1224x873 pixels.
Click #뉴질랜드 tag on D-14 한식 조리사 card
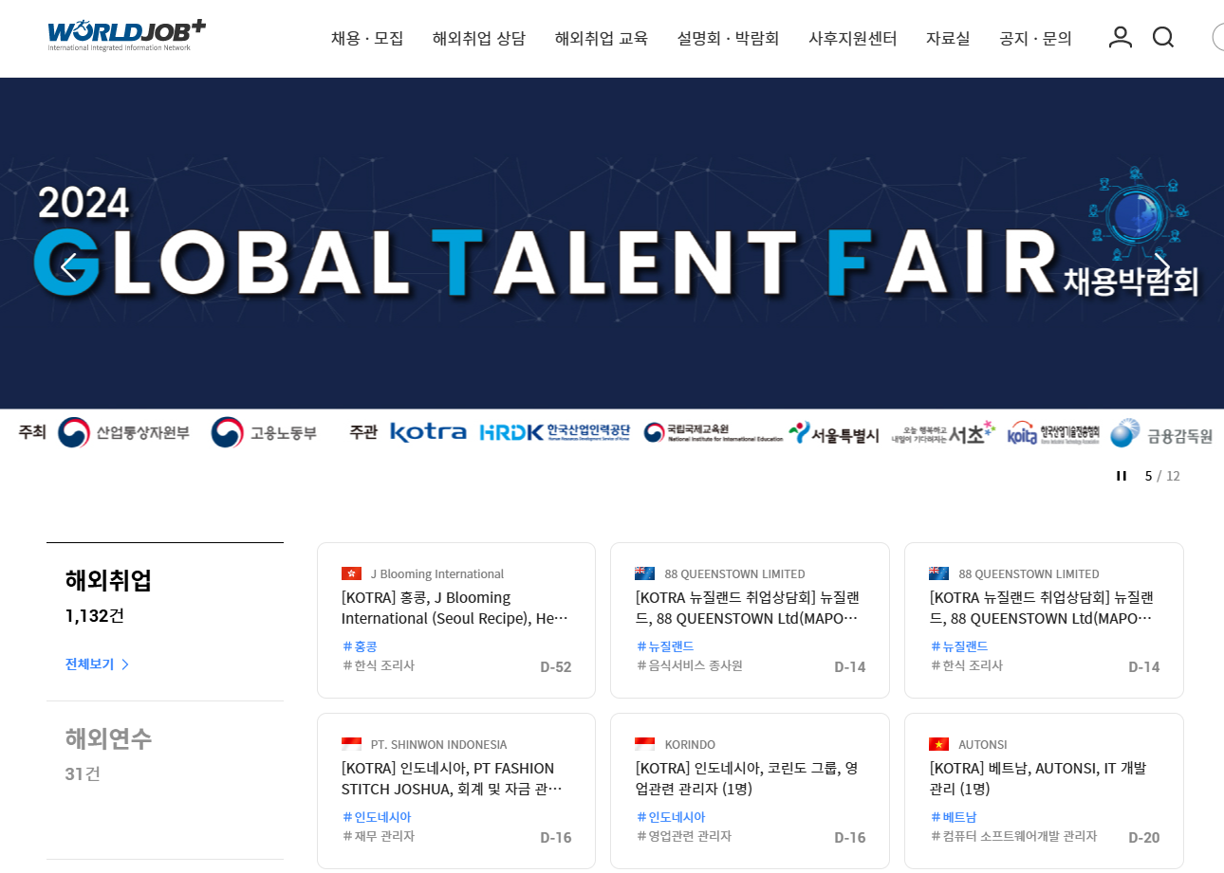click(x=959, y=646)
